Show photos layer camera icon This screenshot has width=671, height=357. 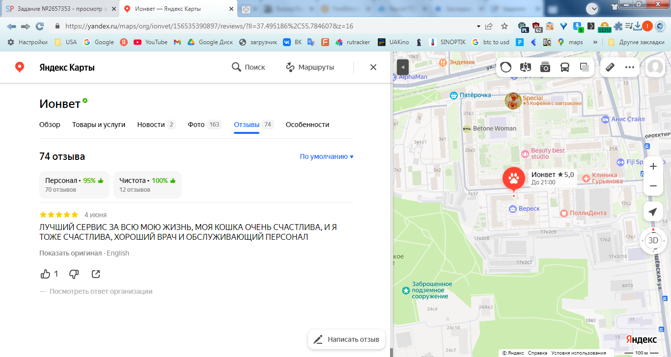545,67
